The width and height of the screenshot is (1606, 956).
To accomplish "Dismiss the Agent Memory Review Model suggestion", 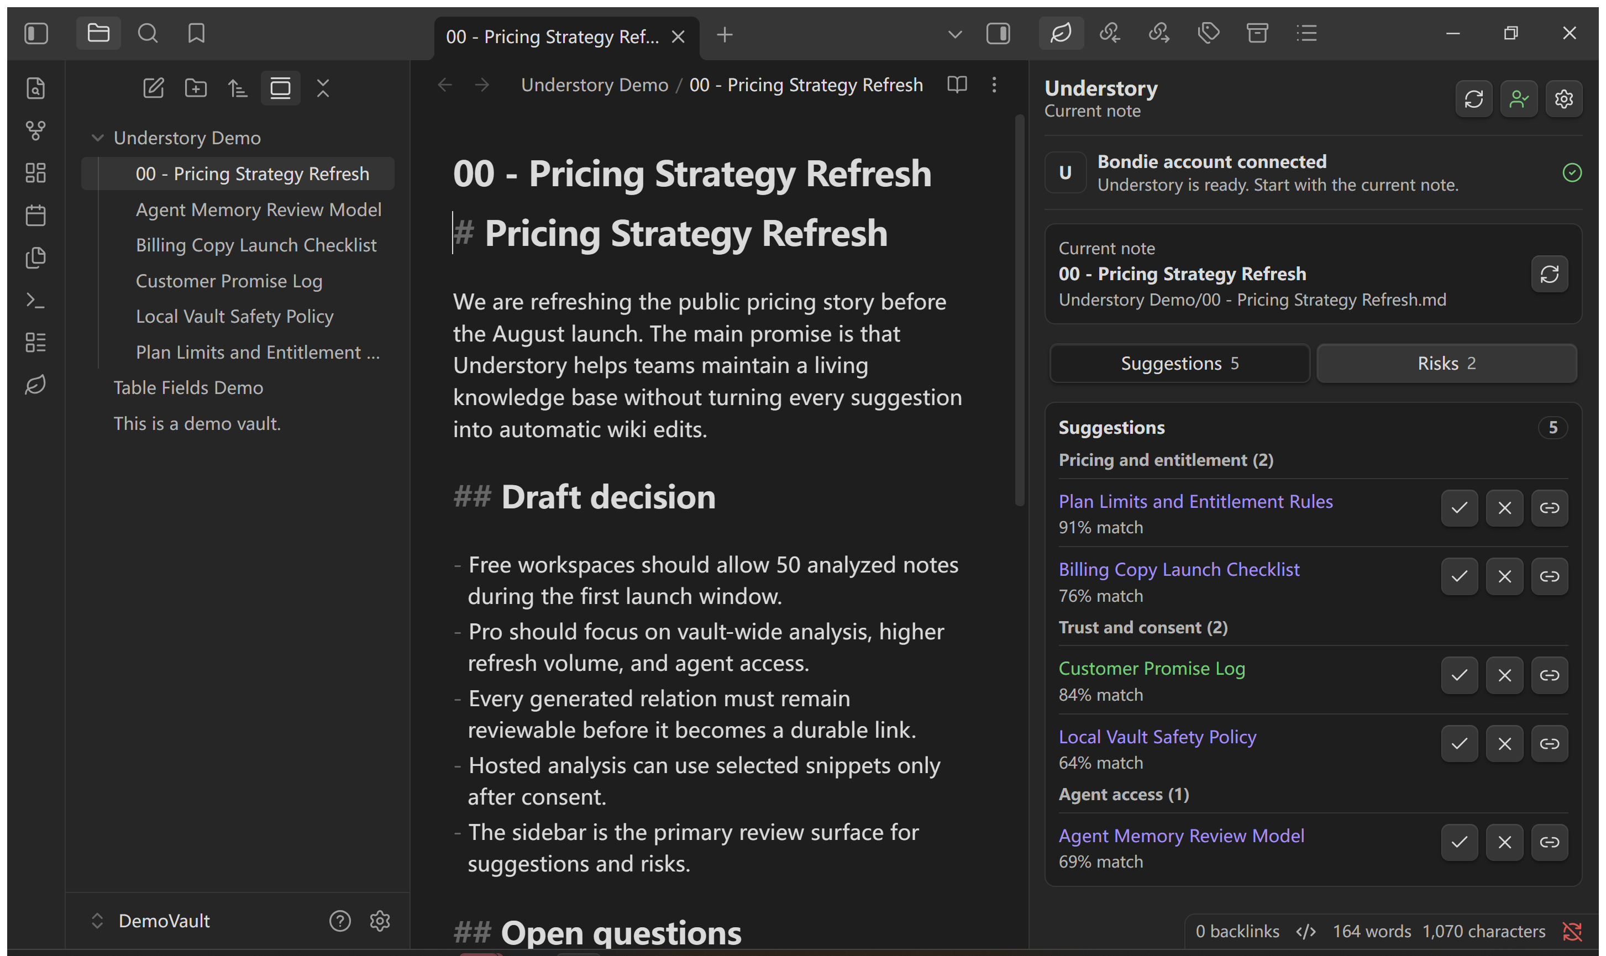I will (1504, 842).
